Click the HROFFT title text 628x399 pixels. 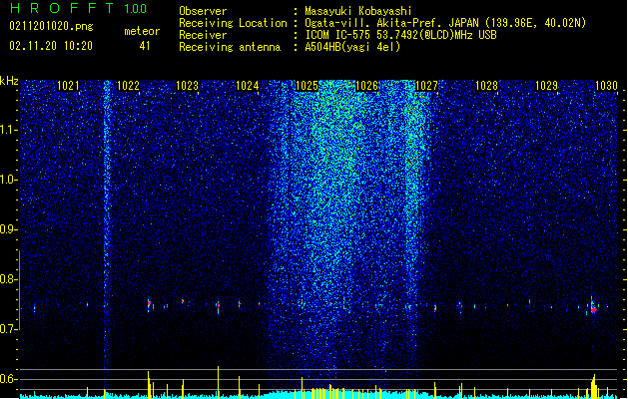[x=62, y=8]
